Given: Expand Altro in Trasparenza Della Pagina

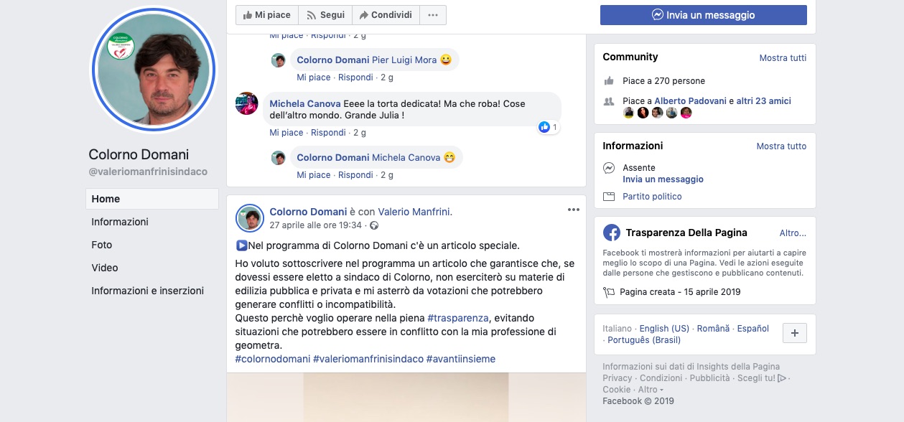Looking at the screenshot, I should coord(793,233).
